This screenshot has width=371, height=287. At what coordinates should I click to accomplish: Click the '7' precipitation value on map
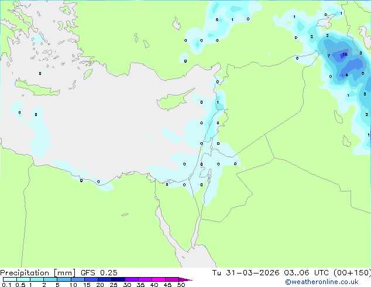pyautogui.click(x=329, y=56)
